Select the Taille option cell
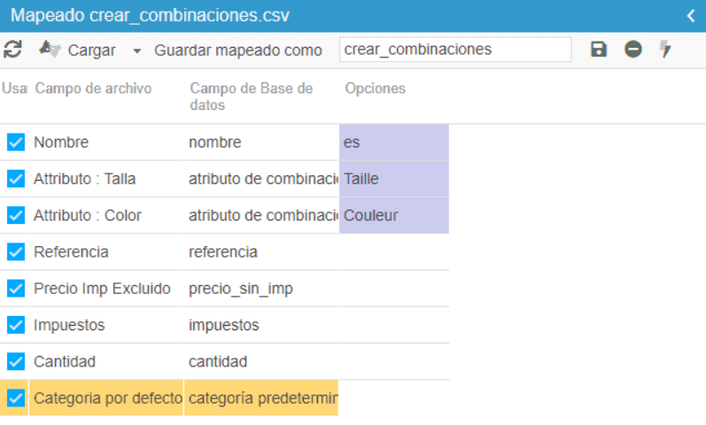 (393, 179)
